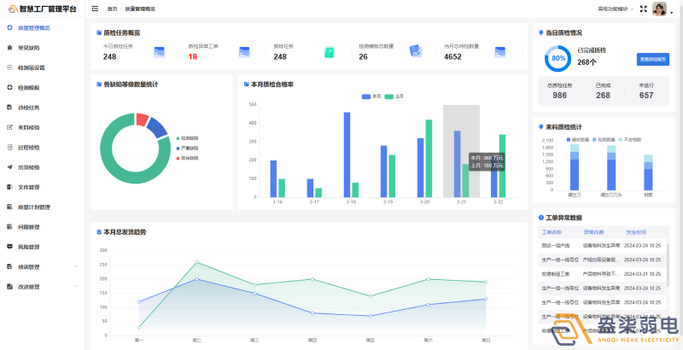Screen dimensions: 683x350
Task: Click the 质量计划管理 sidebar icon
Action: 9,207
